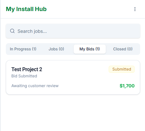Switch to the In Progress (1) tab
Image resolution: width=145 pixels, height=131 pixels.
pos(23,49)
